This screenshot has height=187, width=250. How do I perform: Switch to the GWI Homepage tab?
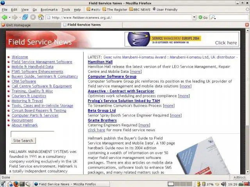[31, 25]
